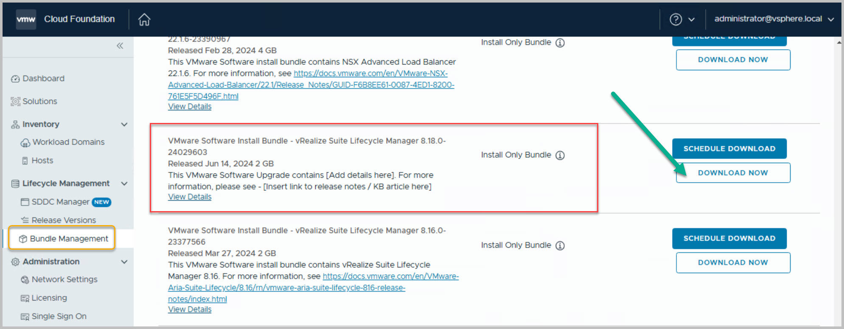The height and width of the screenshot is (329, 844).
Task: Click the Dashboard gauge icon
Action: click(x=15, y=79)
